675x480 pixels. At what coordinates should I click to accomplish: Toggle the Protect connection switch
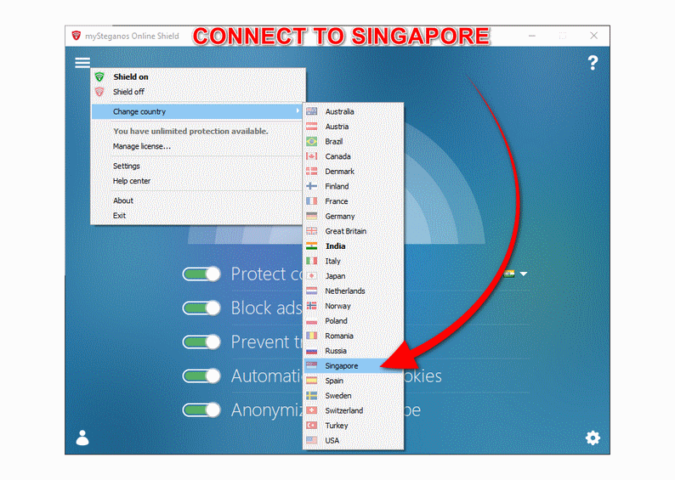[x=201, y=274]
